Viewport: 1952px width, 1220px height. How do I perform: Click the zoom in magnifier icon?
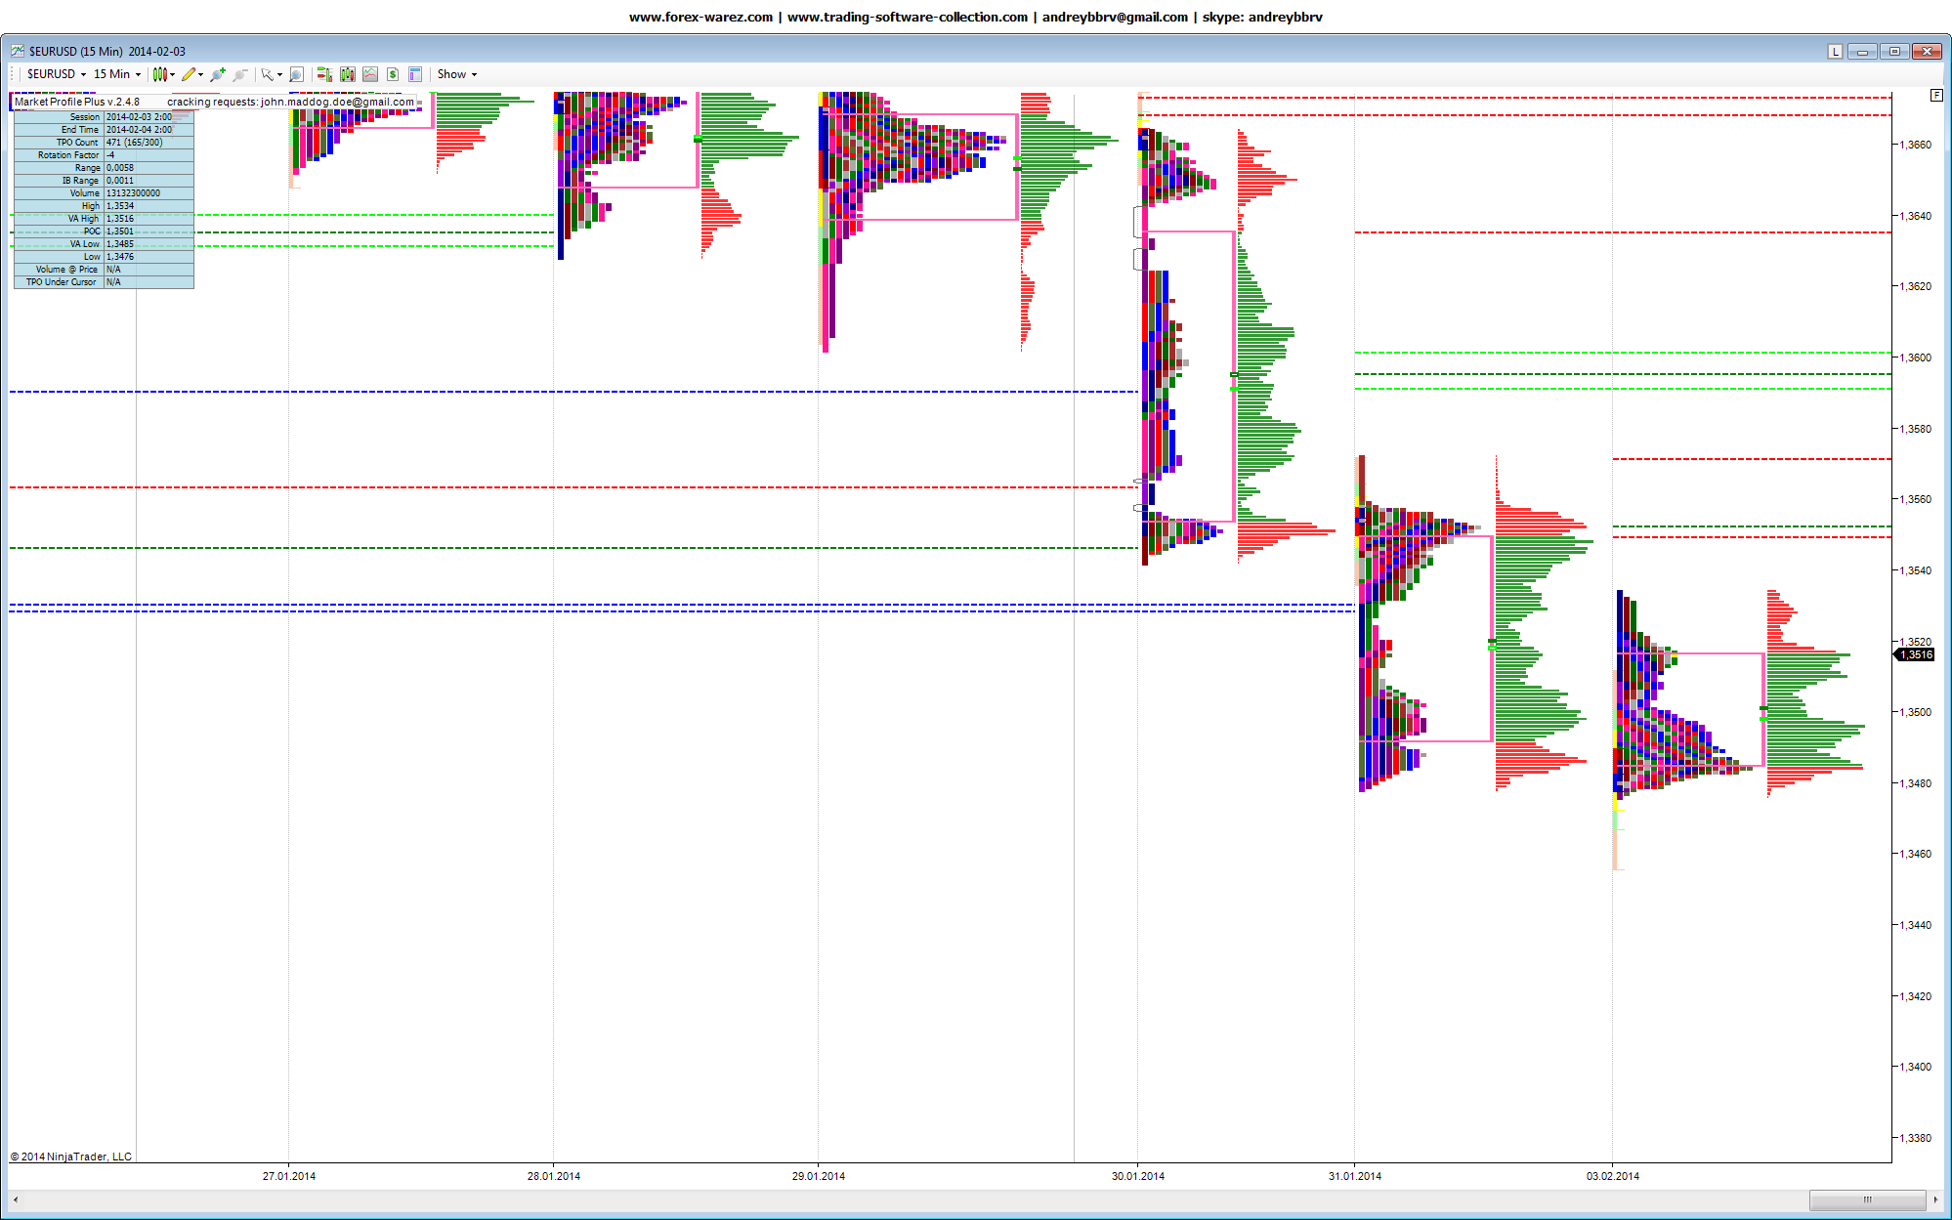coord(217,74)
